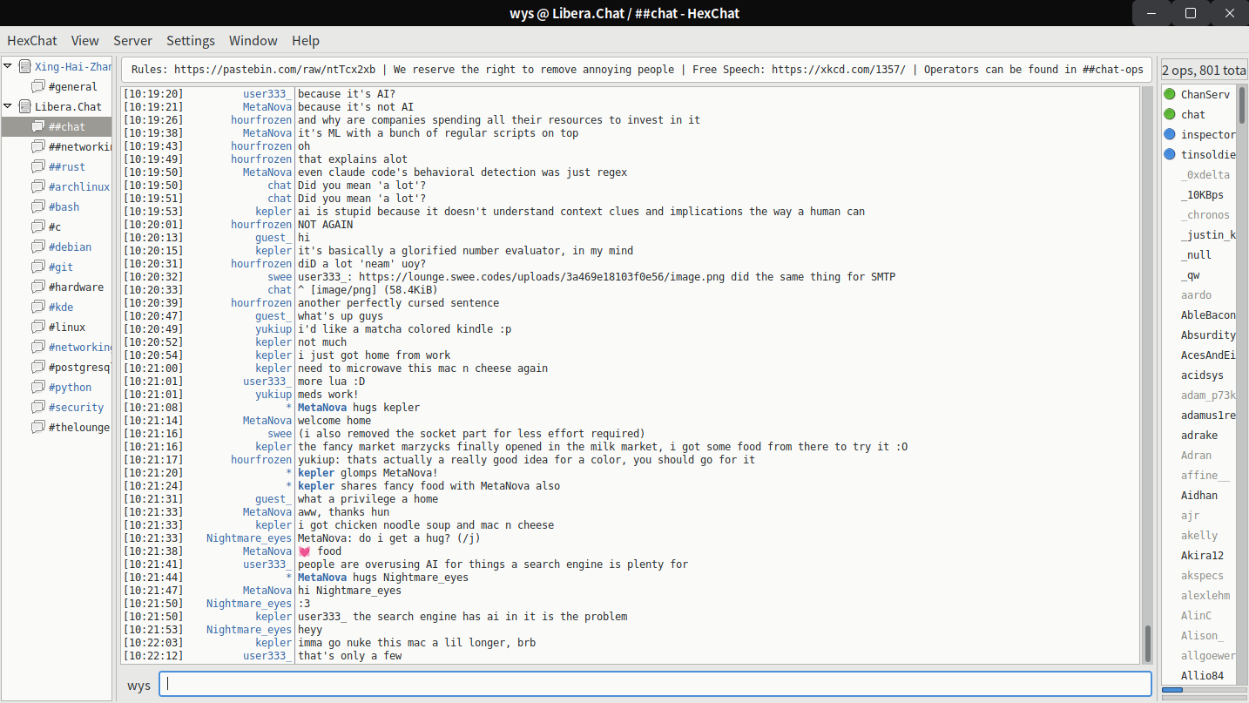Click the server icon beside Libera.Chat

pyautogui.click(x=24, y=106)
